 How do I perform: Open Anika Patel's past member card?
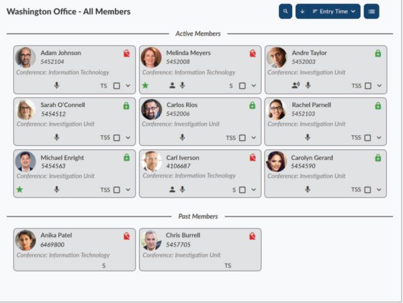[x=75, y=249]
